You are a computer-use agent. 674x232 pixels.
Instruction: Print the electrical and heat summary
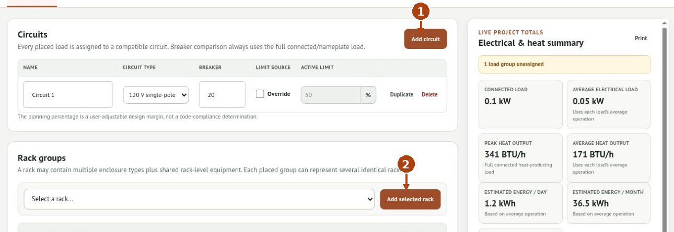coord(641,39)
